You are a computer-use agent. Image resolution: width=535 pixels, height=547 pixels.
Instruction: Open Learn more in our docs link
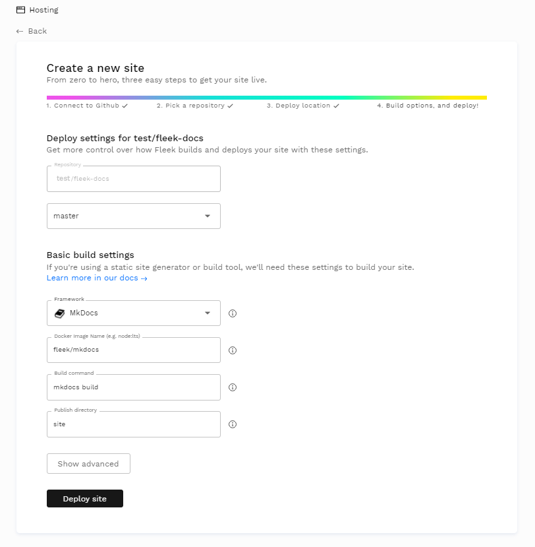(x=97, y=278)
